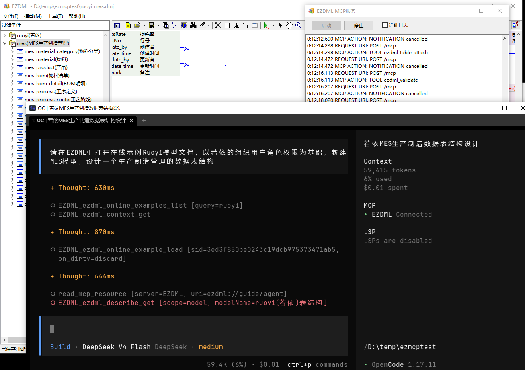
Task: Click the zoom magnifier tool icon
Action: [299, 25]
